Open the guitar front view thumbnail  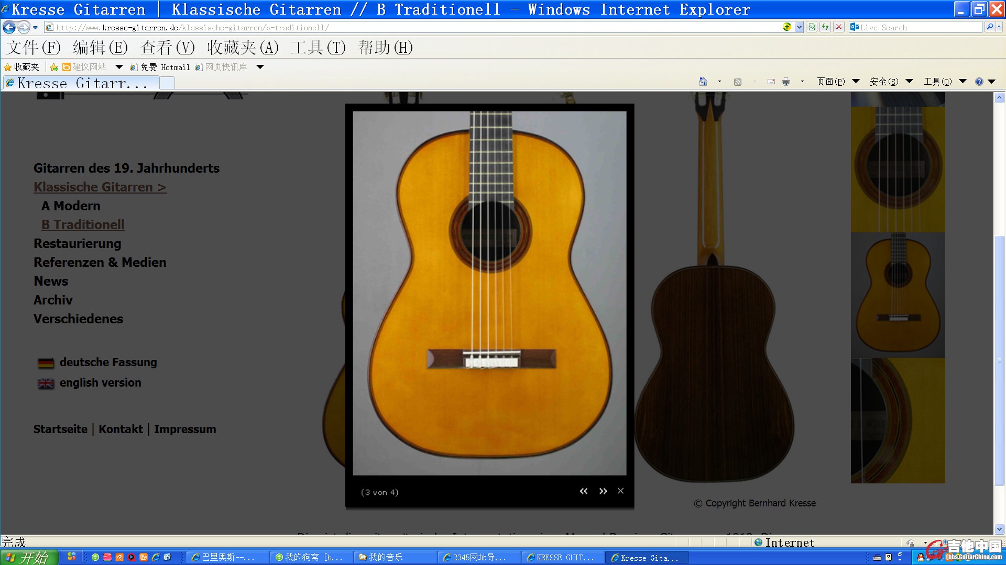click(898, 295)
